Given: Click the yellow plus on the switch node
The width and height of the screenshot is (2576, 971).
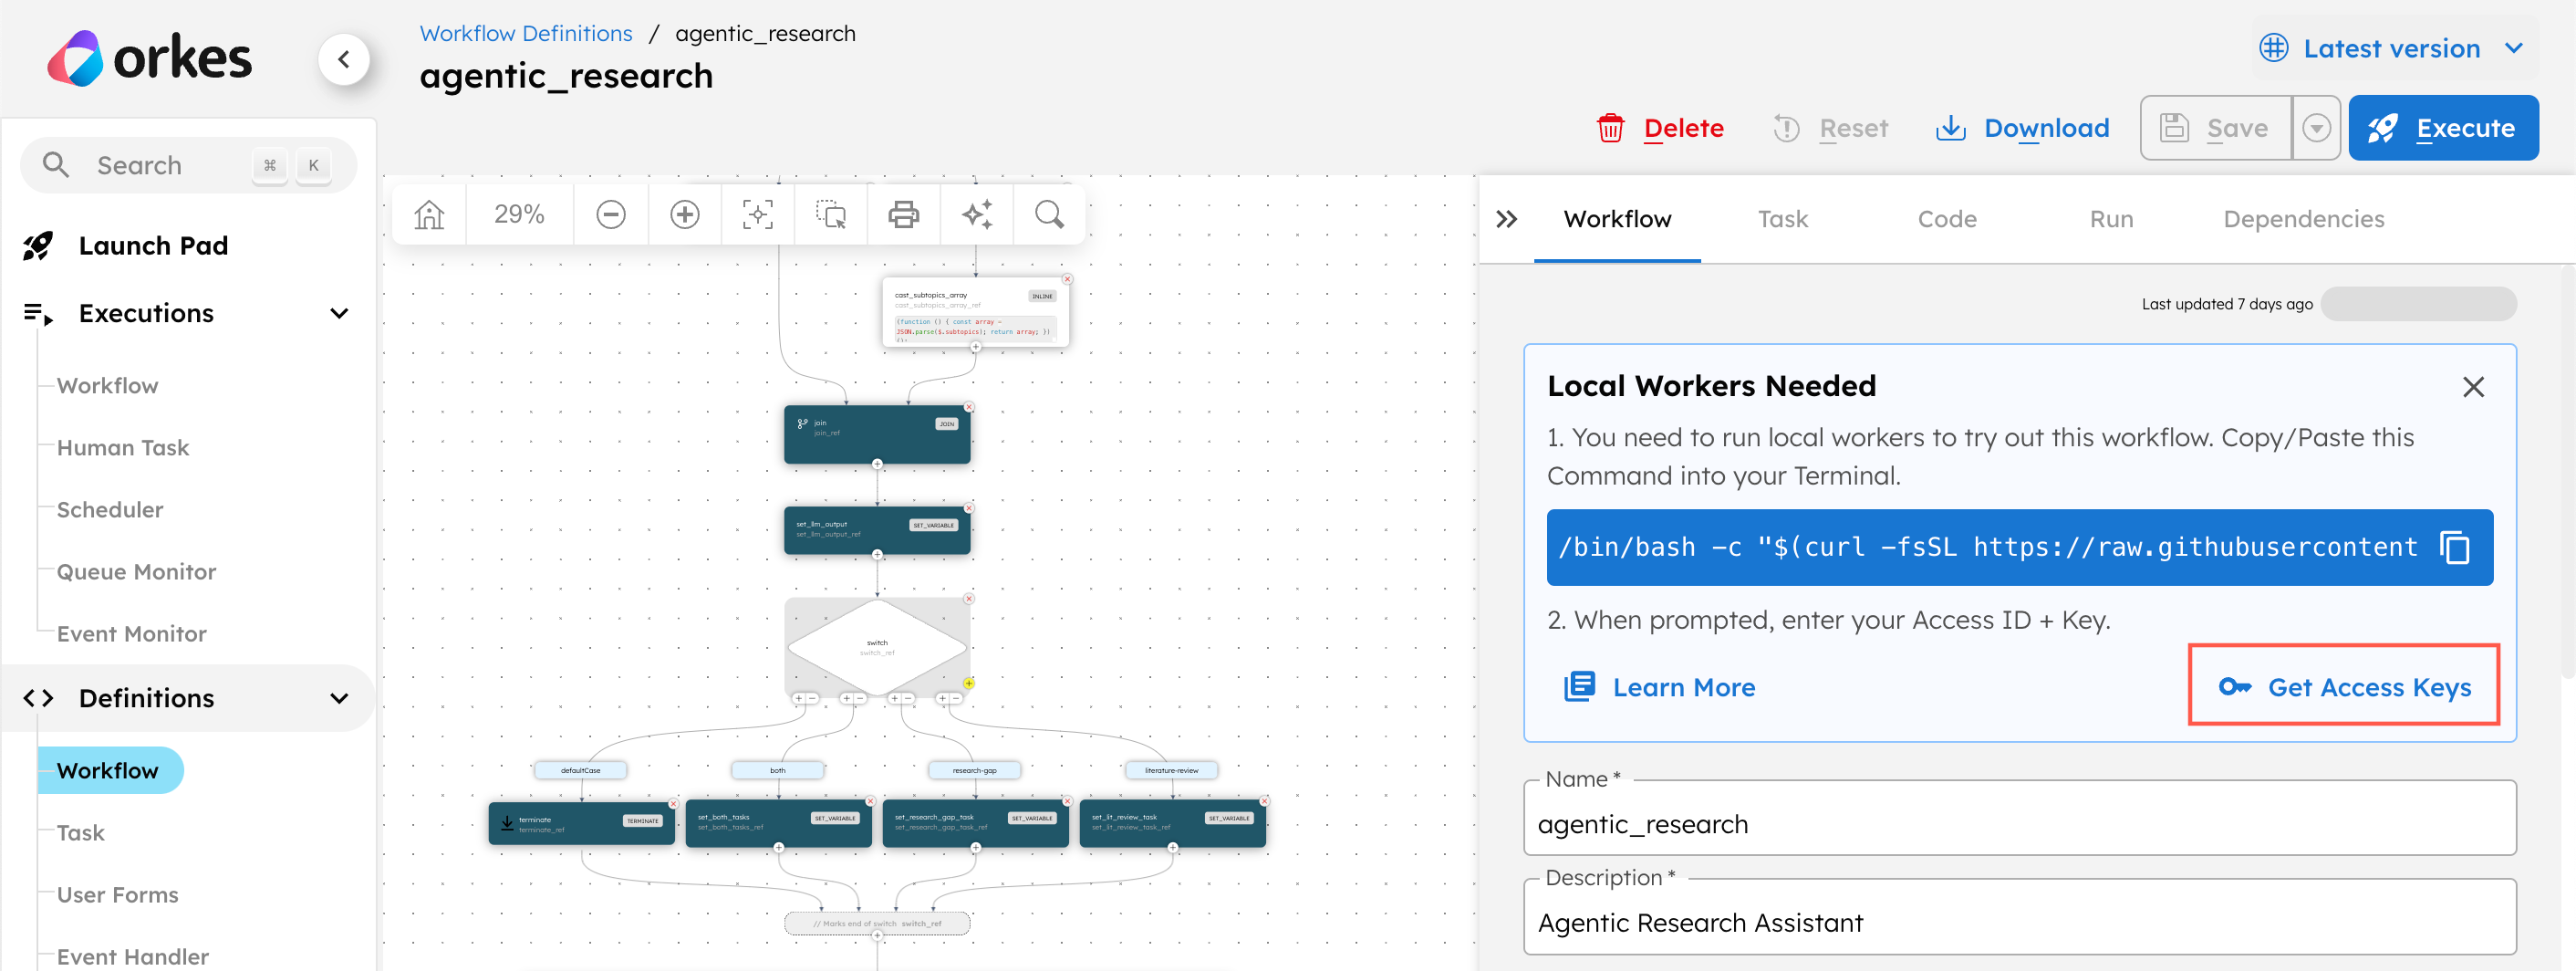Looking at the screenshot, I should (969, 683).
